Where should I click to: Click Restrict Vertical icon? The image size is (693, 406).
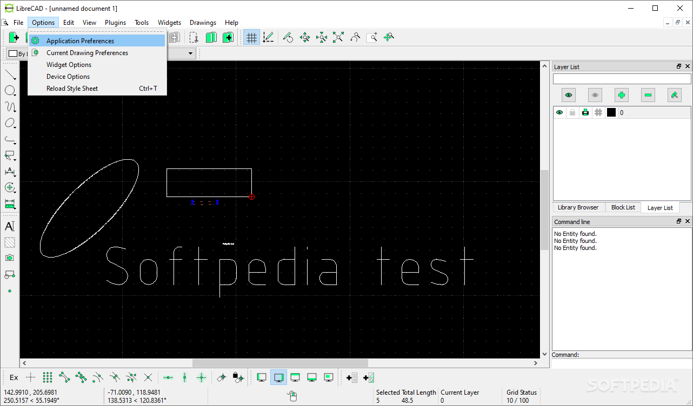click(x=185, y=377)
